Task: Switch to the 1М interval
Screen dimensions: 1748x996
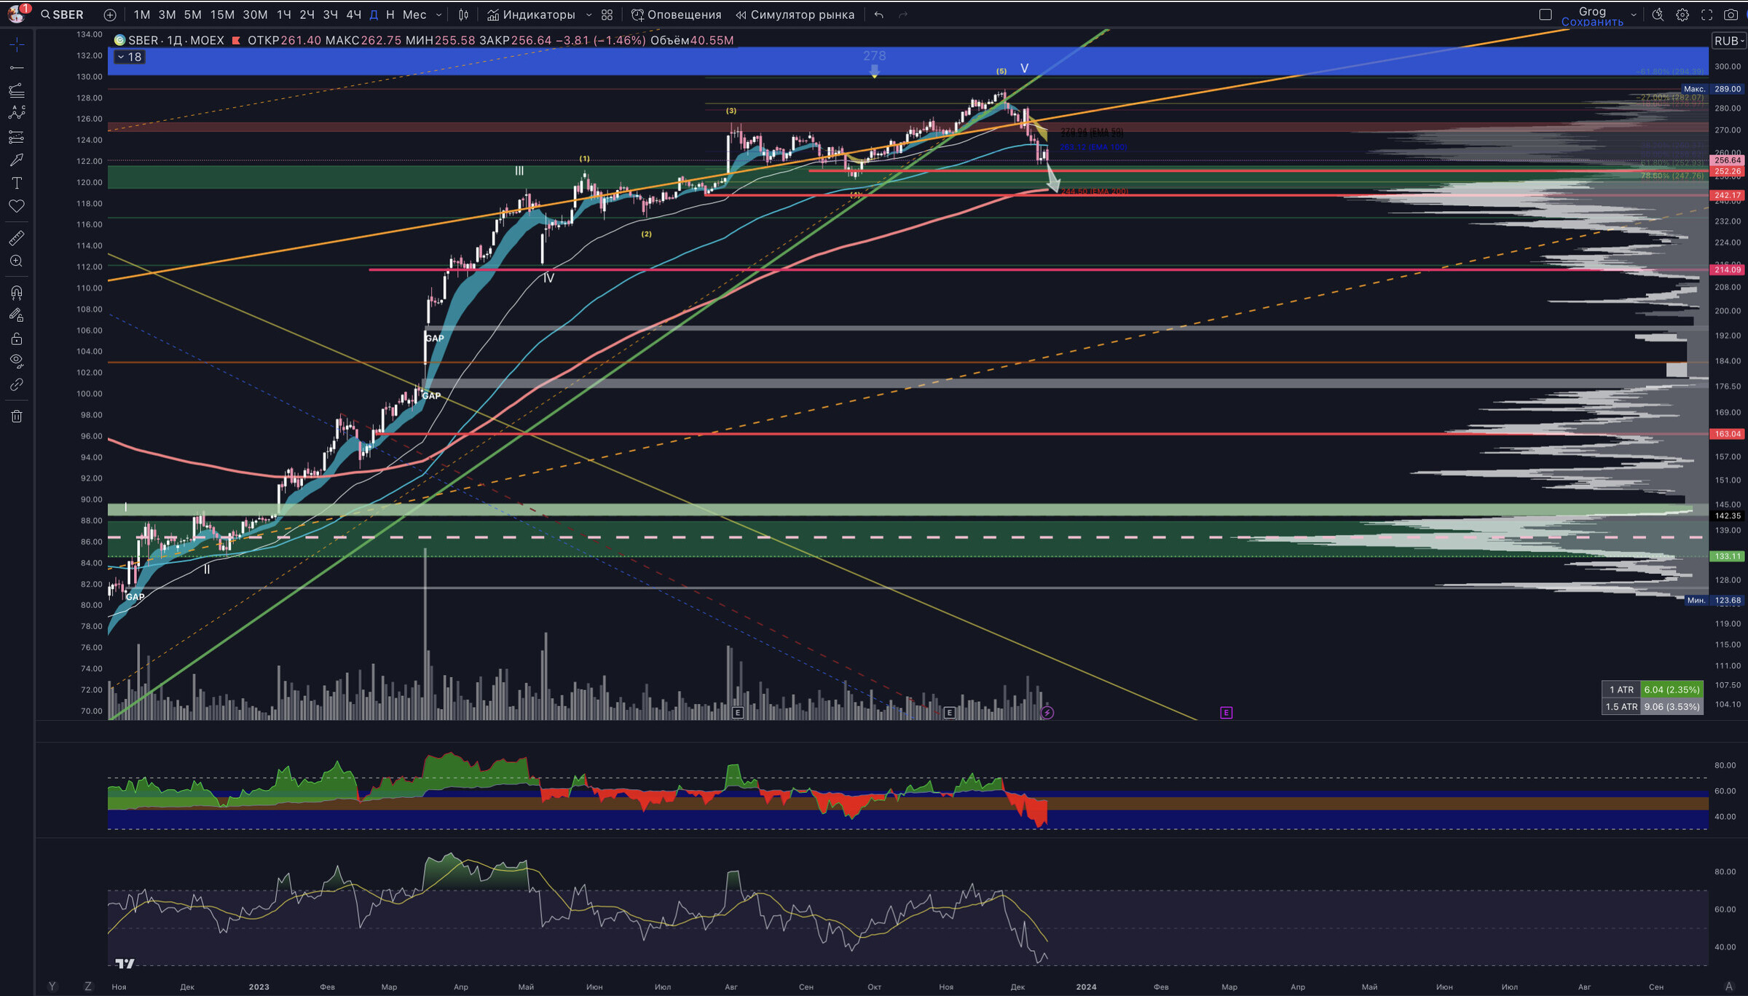Action: tap(142, 15)
